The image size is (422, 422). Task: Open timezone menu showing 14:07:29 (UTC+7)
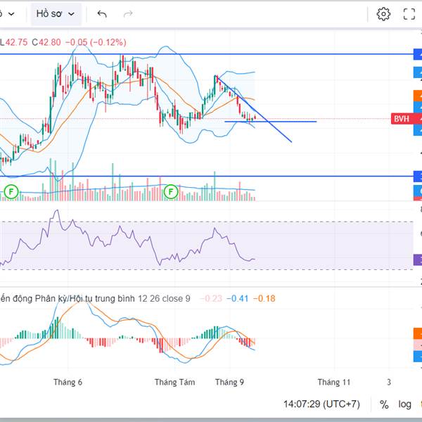[x=321, y=404]
